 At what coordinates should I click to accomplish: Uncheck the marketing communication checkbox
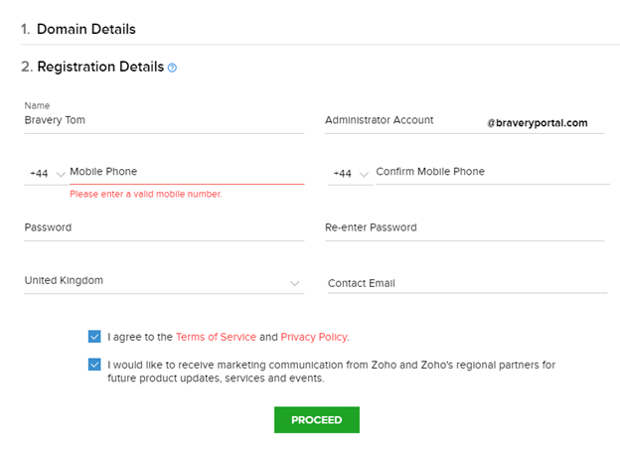coord(94,365)
